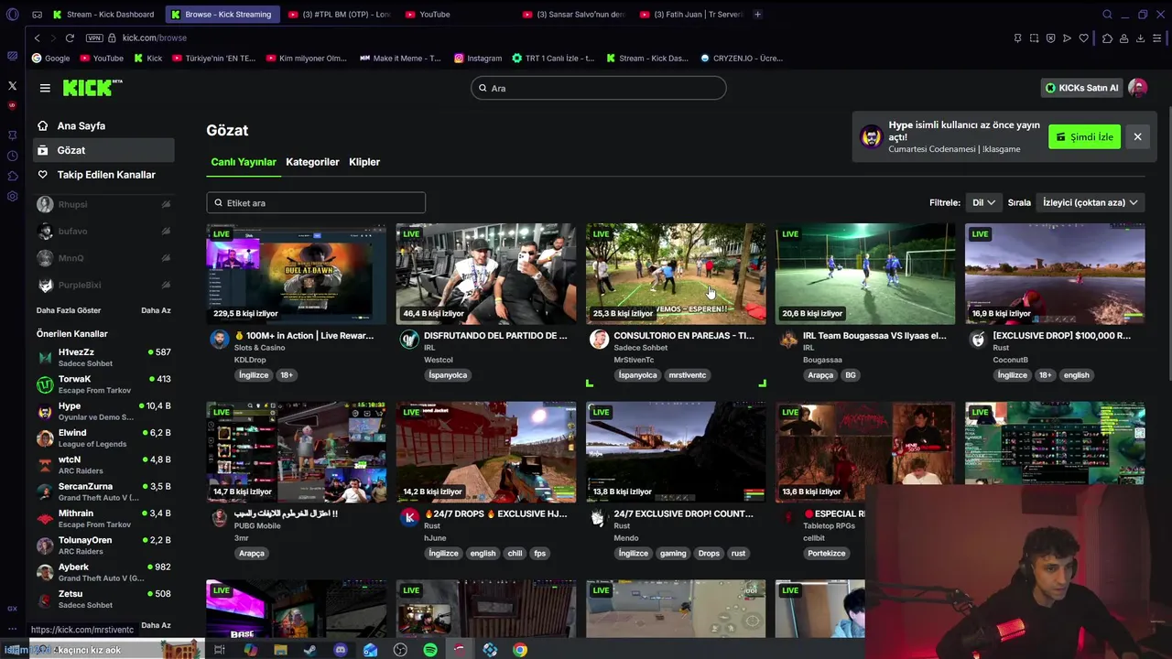
Task: Click Daha Az under followed channels
Action: (156, 310)
